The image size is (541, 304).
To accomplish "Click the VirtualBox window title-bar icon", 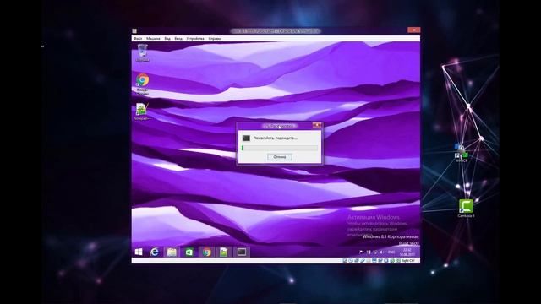I will [134, 31].
